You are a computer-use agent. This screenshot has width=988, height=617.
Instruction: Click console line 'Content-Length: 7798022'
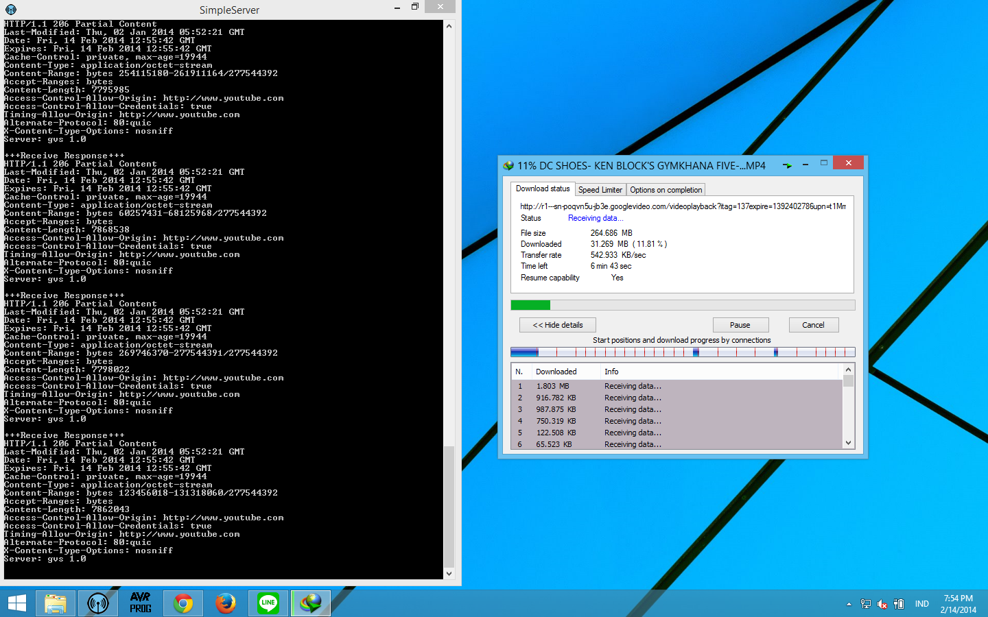point(67,370)
